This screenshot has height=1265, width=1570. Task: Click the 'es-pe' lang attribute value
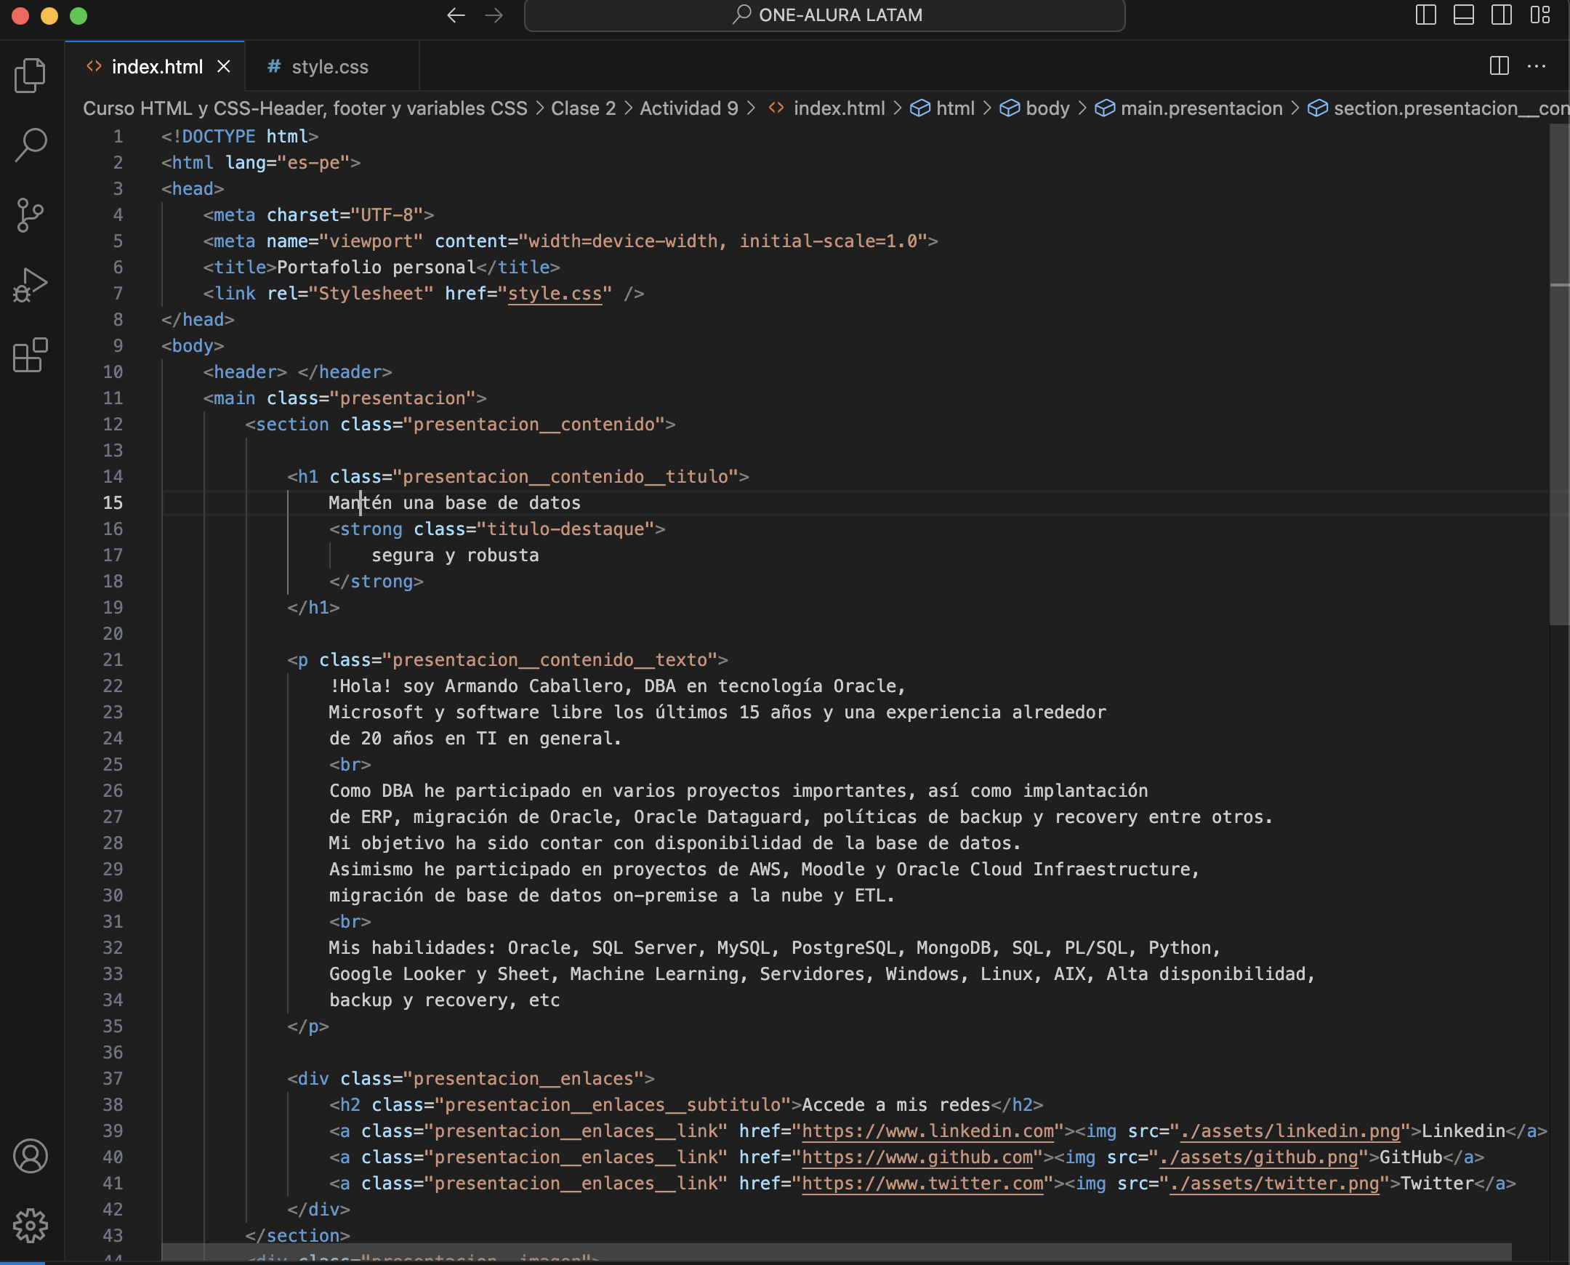[x=313, y=163]
